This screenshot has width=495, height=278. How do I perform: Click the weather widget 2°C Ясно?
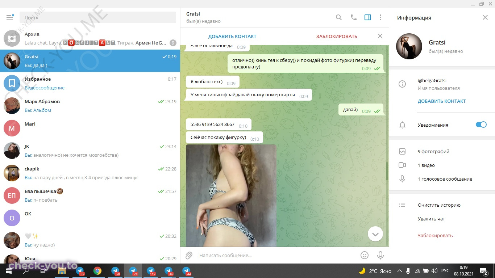375,271
